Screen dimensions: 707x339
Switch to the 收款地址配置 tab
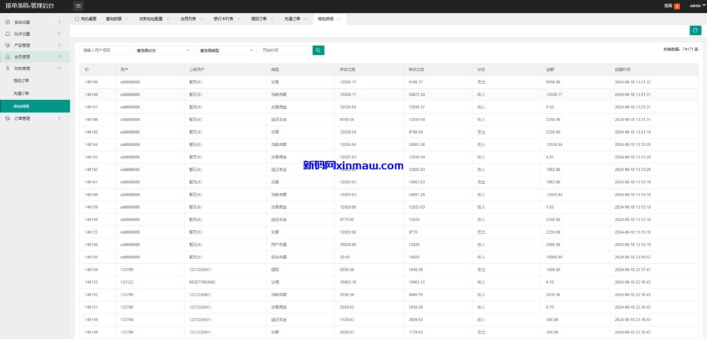(x=150, y=19)
